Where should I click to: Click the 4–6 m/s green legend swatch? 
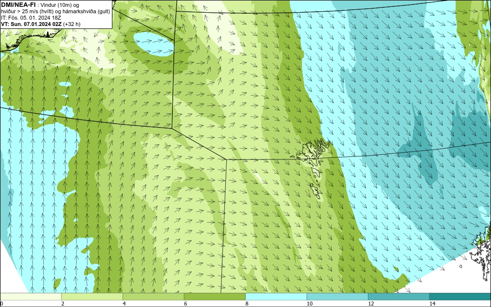tap(153, 297)
